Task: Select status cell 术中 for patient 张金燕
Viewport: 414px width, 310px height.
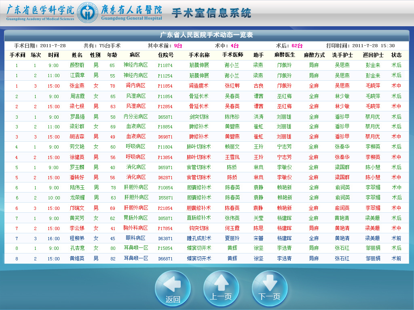Action: (397, 86)
